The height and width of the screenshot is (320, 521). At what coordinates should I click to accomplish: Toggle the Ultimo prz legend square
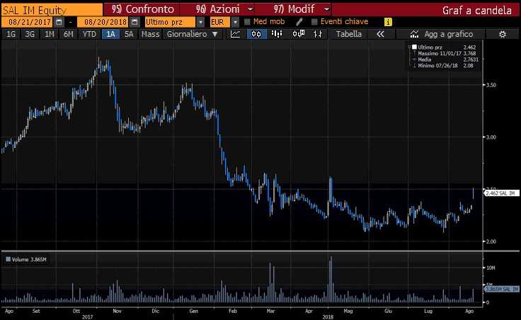click(414, 47)
